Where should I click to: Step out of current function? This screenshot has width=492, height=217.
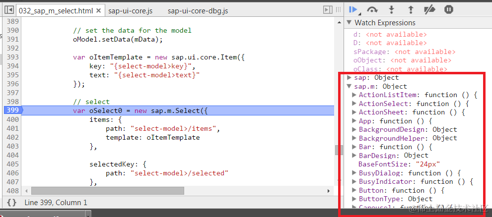[x=411, y=10]
